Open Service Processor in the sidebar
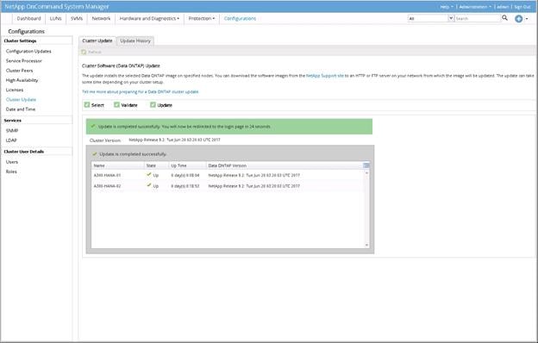This screenshot has width=538, height=343. coord(24,60)
